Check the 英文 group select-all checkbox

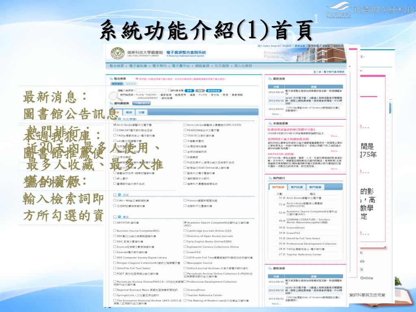coord(115,217)
